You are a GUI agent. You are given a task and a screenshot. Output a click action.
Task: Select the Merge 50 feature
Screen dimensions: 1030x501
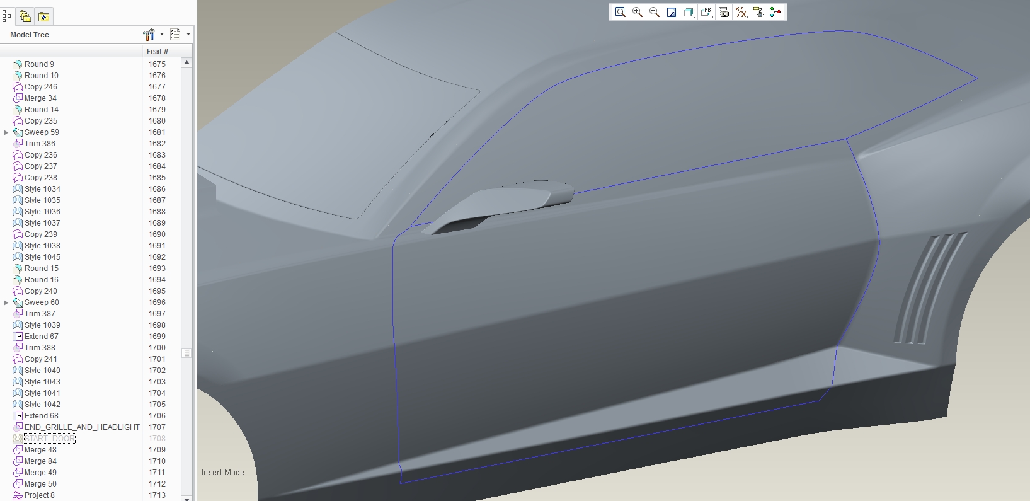coord(40,484)
